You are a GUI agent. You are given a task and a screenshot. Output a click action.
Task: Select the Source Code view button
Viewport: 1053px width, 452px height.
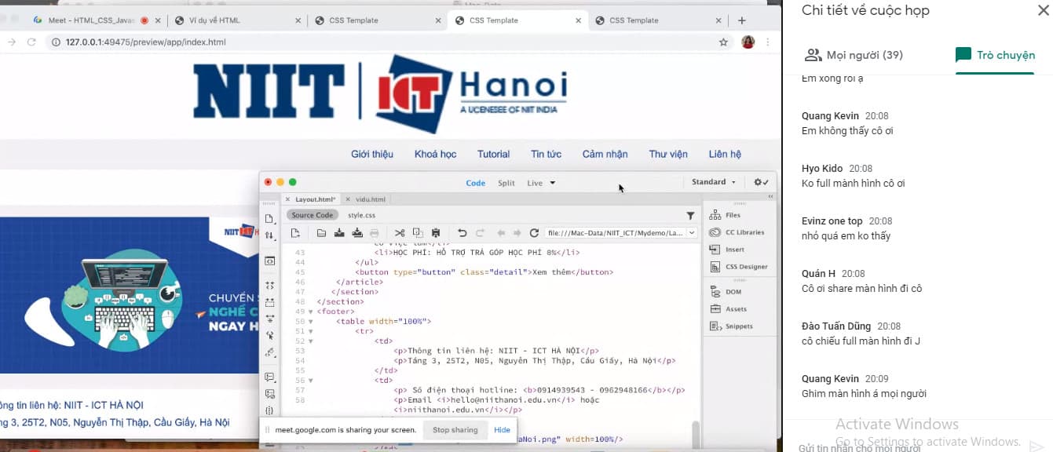(x=313, y=215)
